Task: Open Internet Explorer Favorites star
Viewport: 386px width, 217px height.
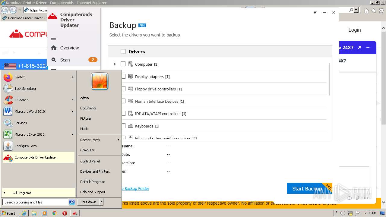Action: (x=374, y=11)
